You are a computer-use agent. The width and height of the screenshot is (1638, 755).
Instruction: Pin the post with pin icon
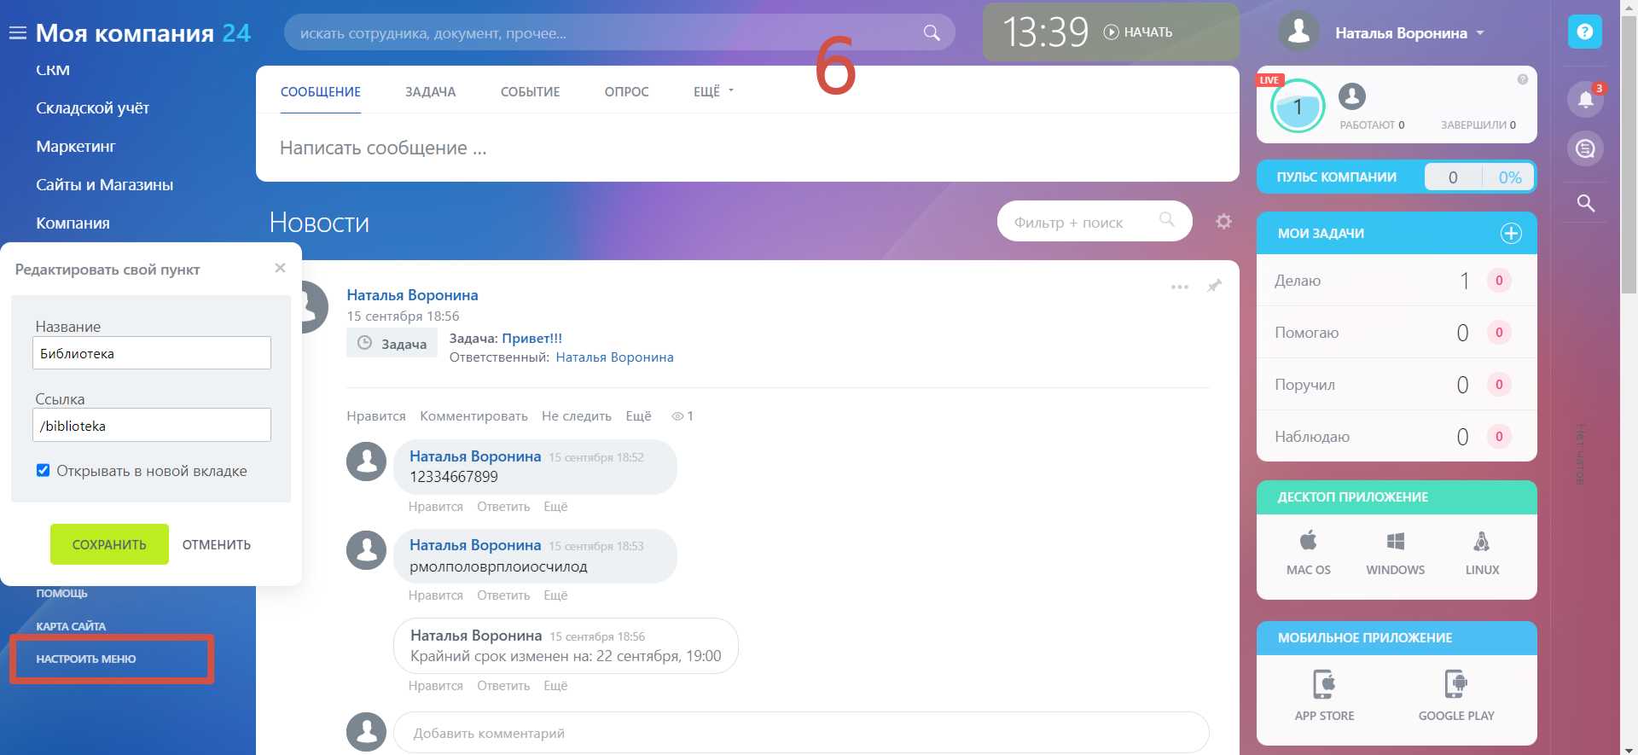pos(1214,286)
